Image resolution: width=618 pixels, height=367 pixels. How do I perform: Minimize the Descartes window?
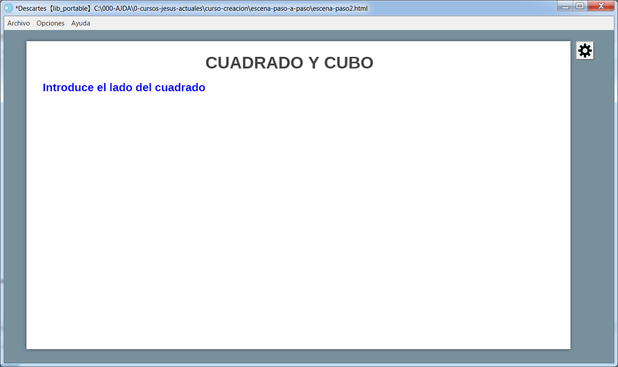(566, 6)
